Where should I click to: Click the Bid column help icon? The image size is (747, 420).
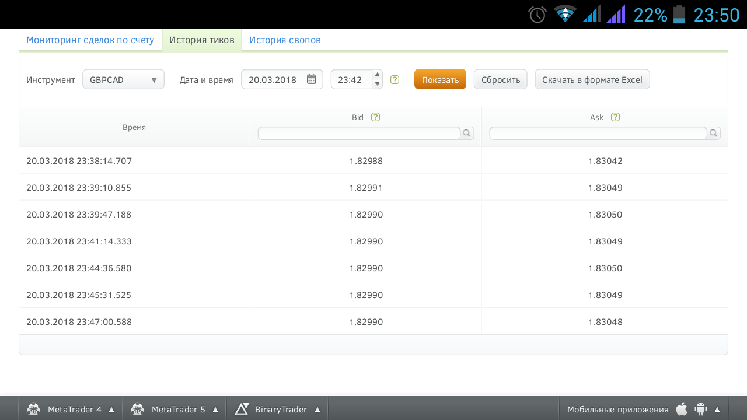tap(376, 117)
